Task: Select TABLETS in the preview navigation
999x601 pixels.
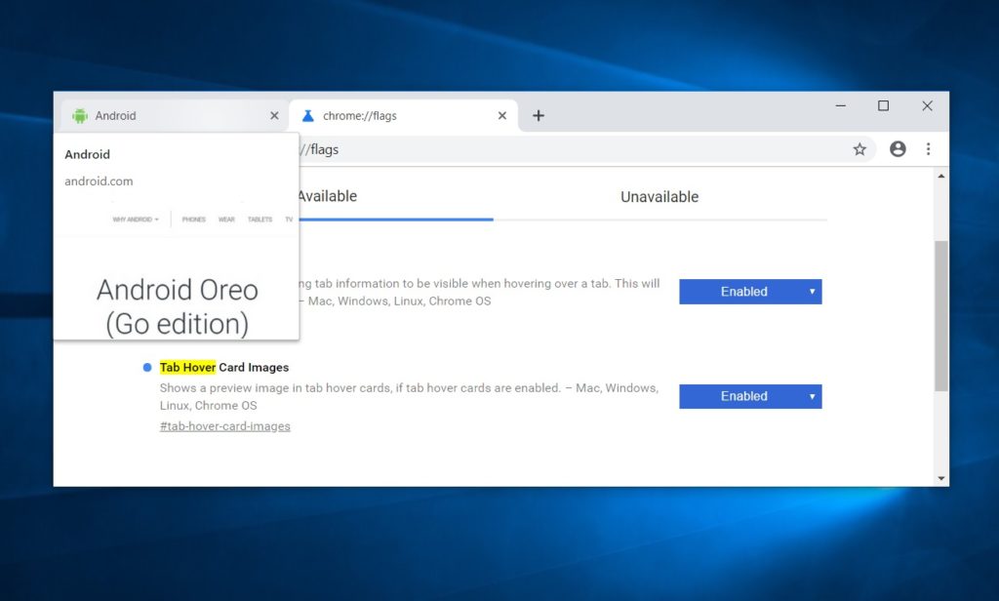Action: click(x=260, y=219)
